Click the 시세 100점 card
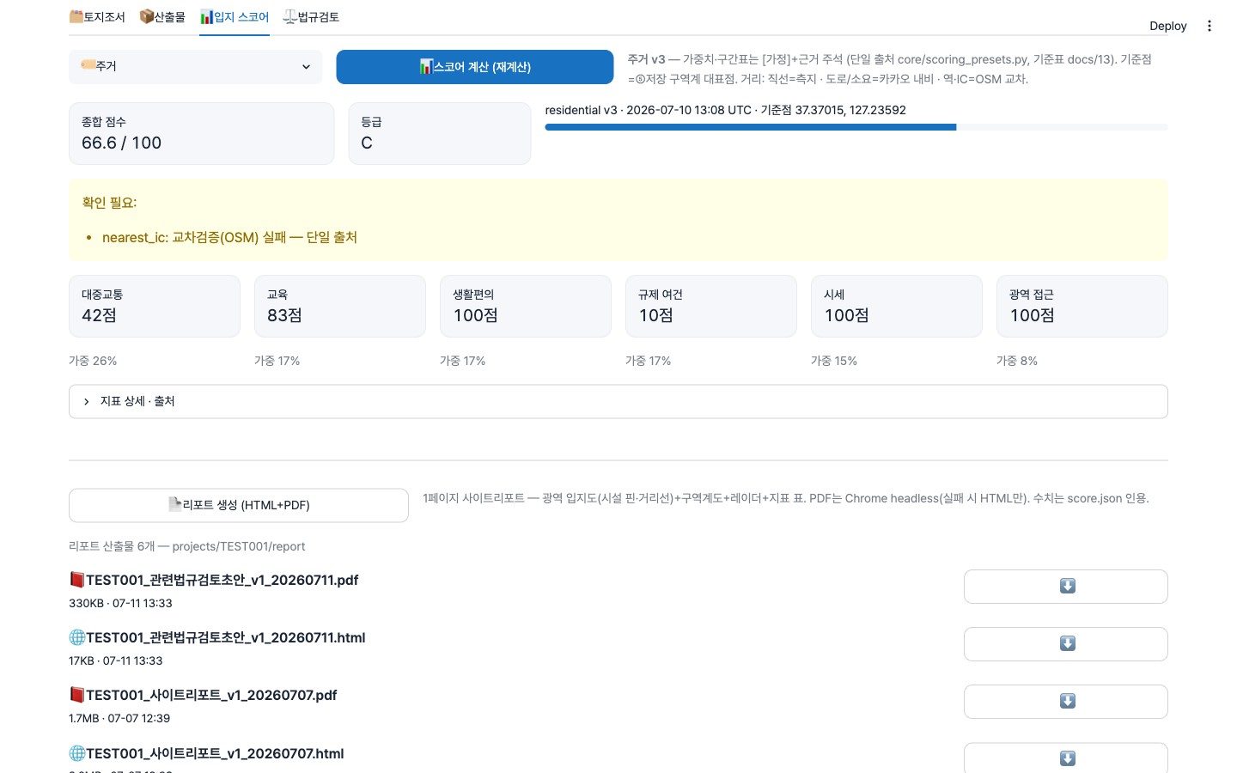The image size is (1237, 773). coord(897,306)
